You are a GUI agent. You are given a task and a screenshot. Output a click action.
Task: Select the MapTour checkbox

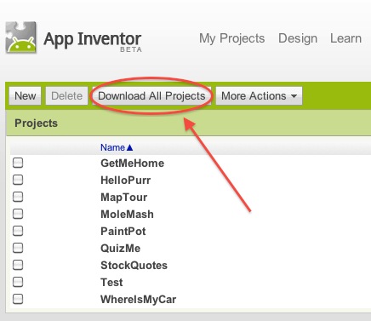(18, 197)
